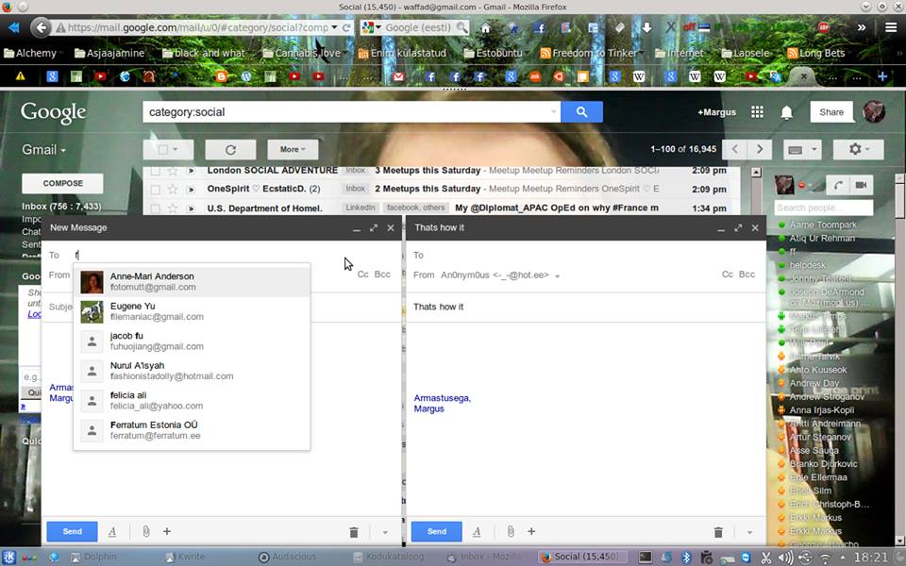Image resolution: width=906 pixels, height=566 pixels.
Task: Toggle importance marker on London SOCIAL ADVENTURE email
Action: click(x=191, y=171)
